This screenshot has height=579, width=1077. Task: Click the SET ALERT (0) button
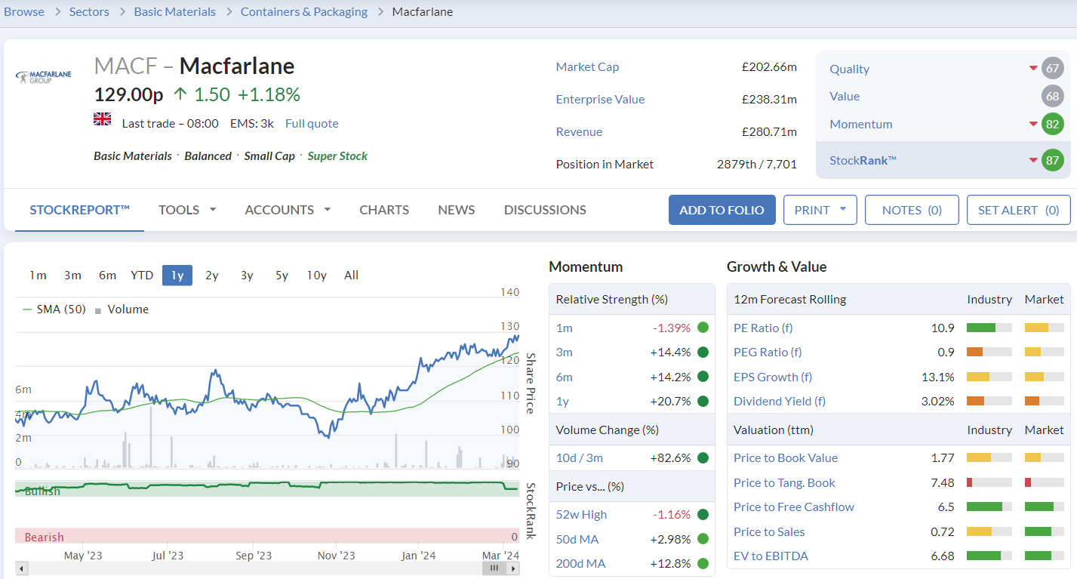click(x=1019, y=210)
